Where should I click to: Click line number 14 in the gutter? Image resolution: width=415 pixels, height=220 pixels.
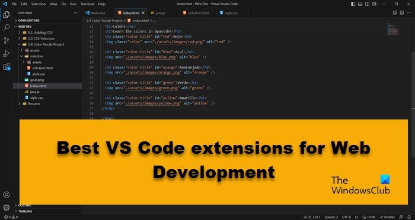91,42
